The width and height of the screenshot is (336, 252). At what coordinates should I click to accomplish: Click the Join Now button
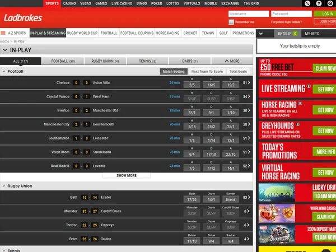coord(325,21)
